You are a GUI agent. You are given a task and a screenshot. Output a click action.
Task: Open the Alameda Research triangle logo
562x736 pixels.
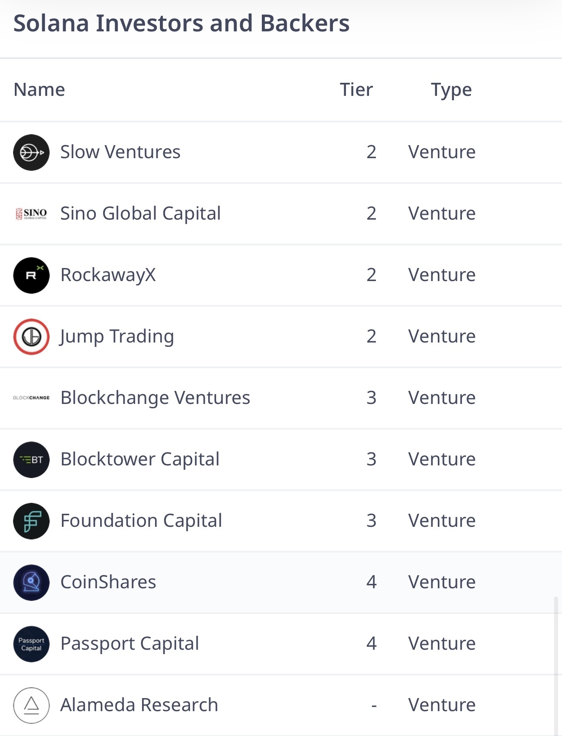(x=31, y=705)
